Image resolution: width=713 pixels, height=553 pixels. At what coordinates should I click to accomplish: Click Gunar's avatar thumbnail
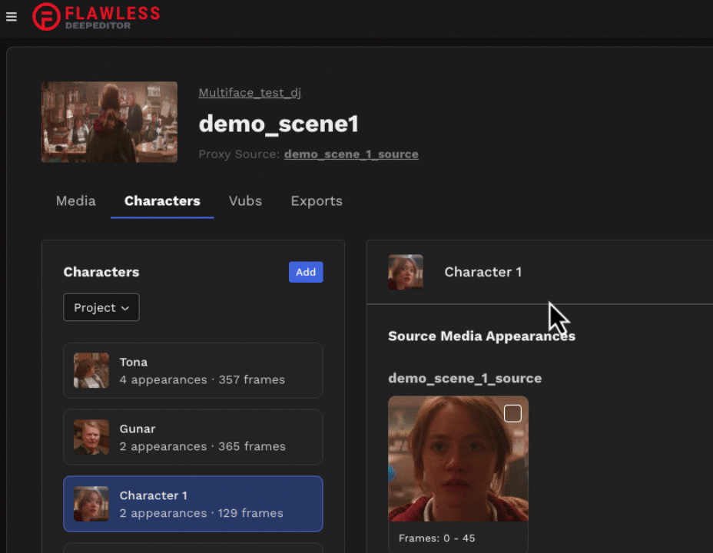[91, 437]
